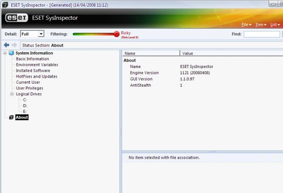Click the System Information node icon

pyautogui.click(x=11, y=53)
